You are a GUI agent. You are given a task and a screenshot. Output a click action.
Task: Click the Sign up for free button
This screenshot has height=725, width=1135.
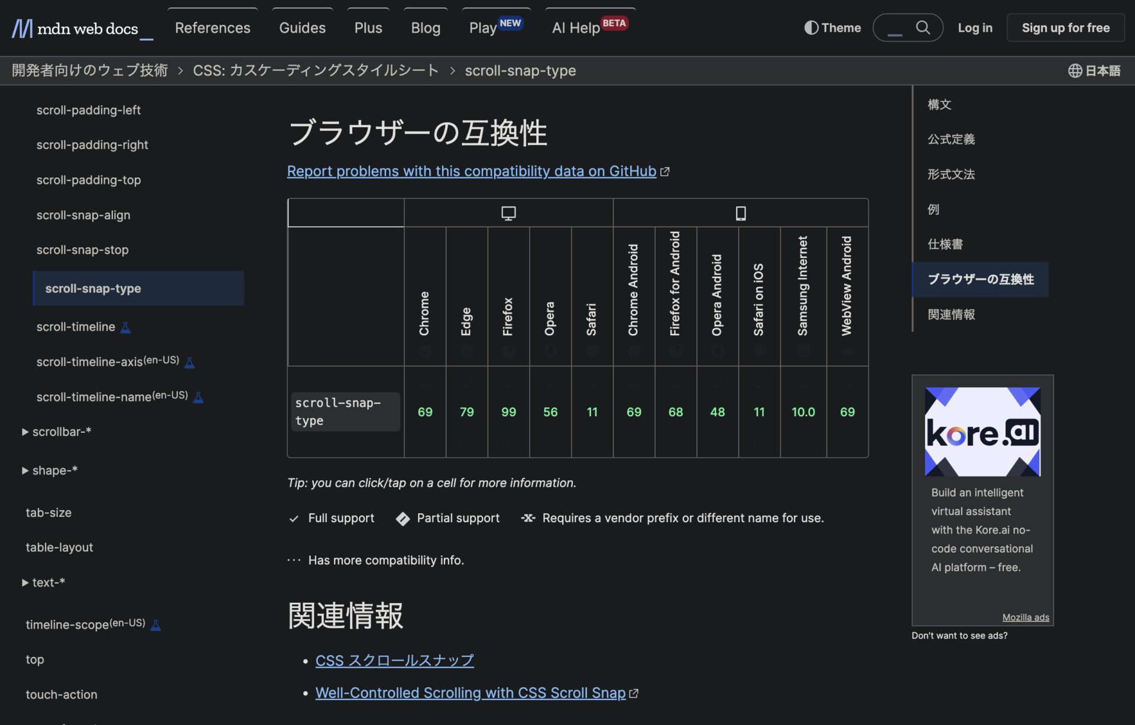[x=1065, y=28]
